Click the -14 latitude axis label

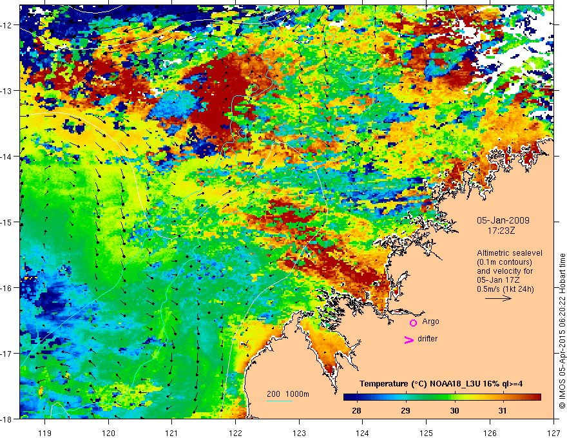click(6, 157)
